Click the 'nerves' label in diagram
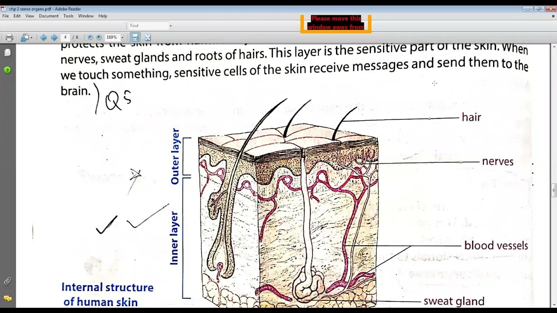 tap(498, 161)
